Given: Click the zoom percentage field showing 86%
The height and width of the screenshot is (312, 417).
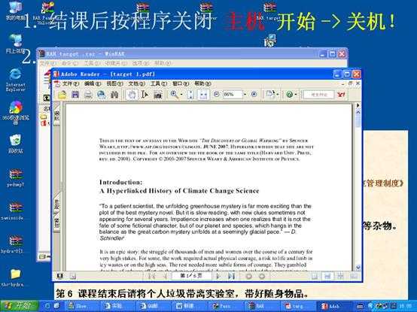Looking at the screenshot, I should click(x=233, y=94).
